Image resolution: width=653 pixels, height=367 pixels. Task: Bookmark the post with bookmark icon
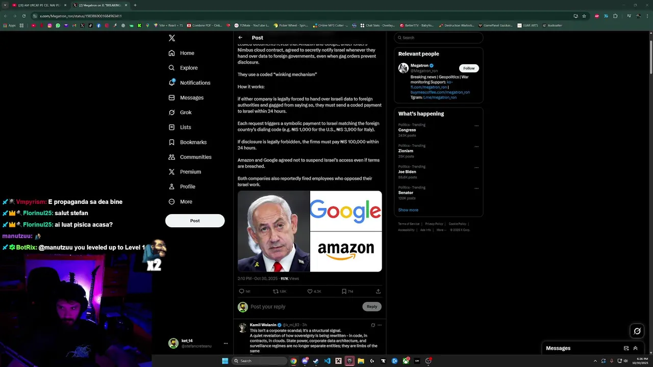[x=344, y=292]
